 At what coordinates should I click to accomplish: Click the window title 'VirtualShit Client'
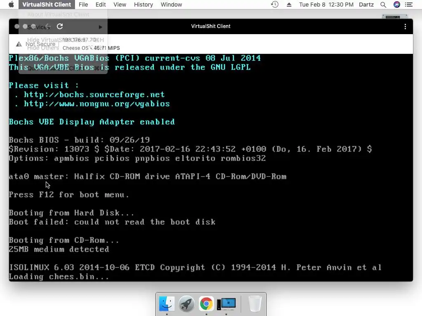pos(211,26)
